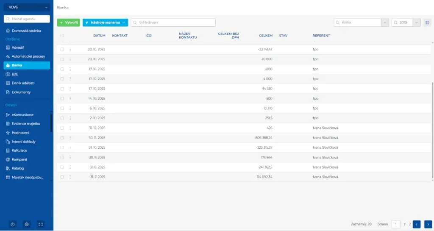Select checkbox for 30. 11. 2025 row

click(62, 138)
